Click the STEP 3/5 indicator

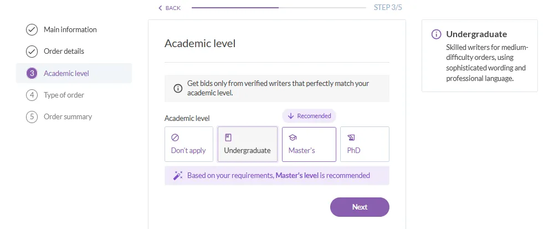[x=388, y=7]
